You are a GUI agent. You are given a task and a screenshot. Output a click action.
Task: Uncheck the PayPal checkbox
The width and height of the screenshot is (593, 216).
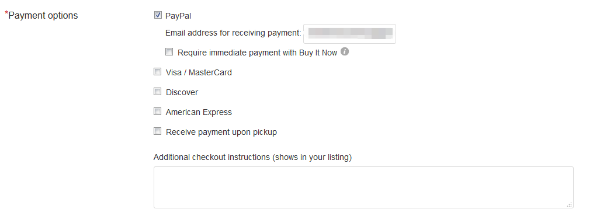click(x=158, y=15)
